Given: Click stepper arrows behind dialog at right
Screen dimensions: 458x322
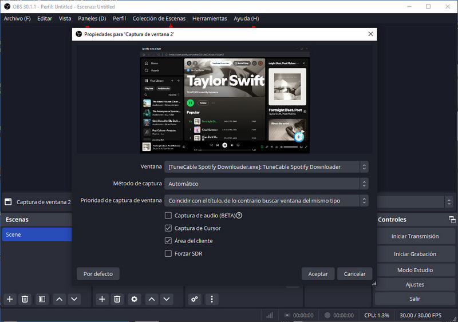Looking at the screenshot, I should coord(449,202).
